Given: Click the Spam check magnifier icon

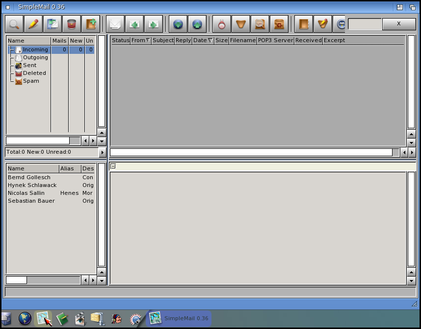Looking at the screenshot, I should [x=260, y=24].
